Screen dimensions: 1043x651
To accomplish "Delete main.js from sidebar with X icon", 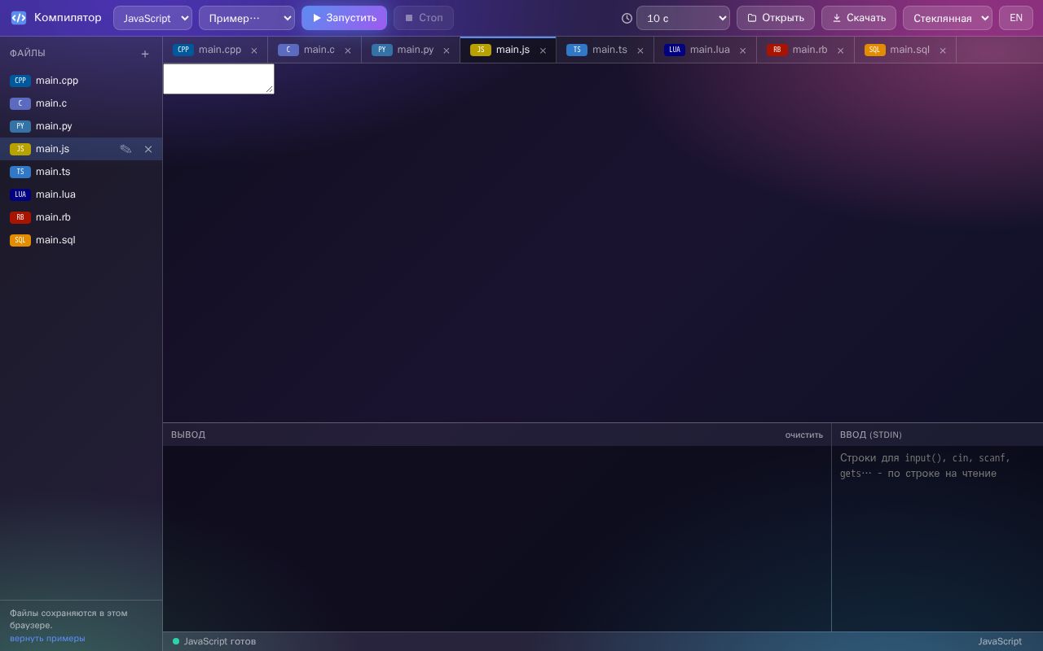I will pyautogui.click(x=148, y=149).
